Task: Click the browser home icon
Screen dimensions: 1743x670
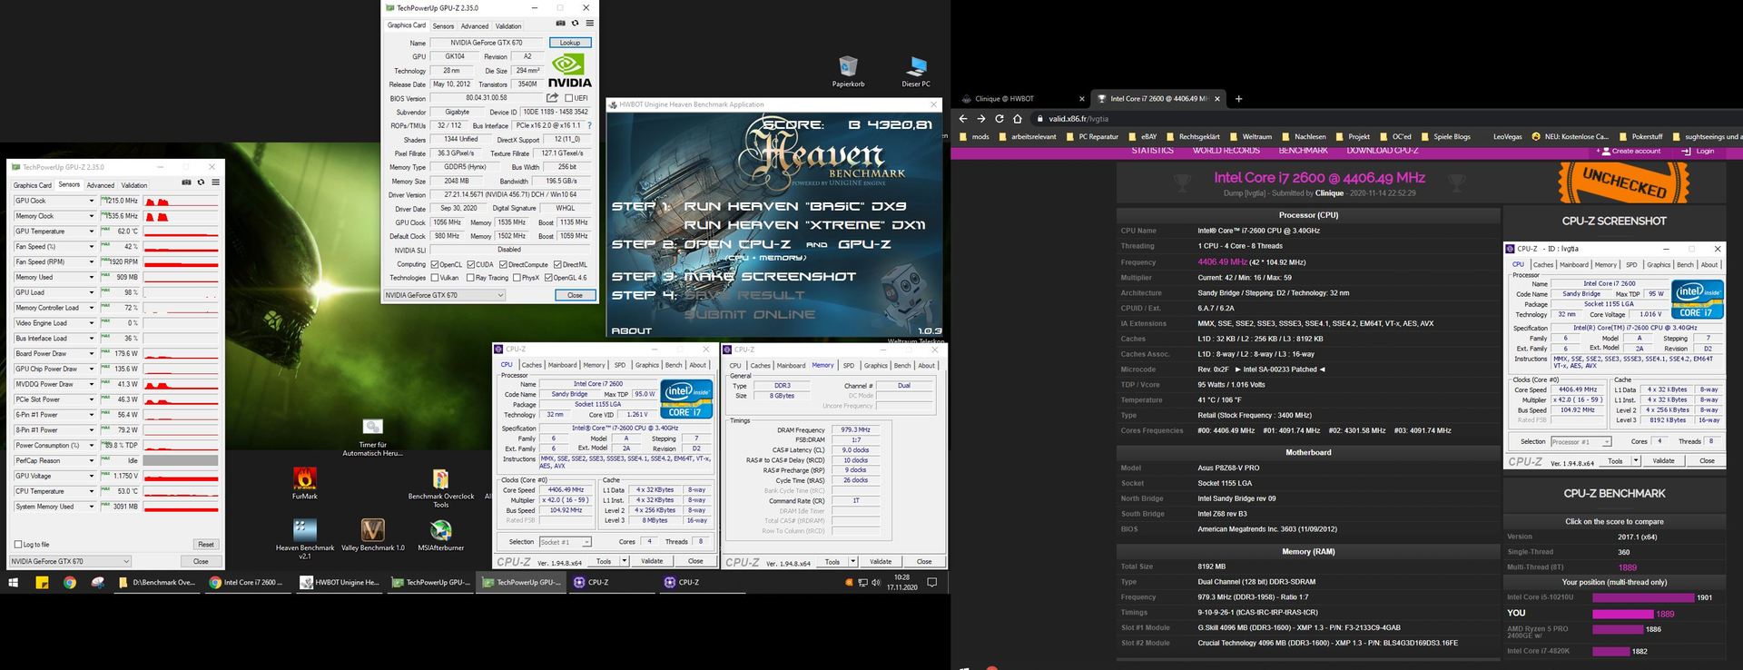Action: [x=1018, y=118]
